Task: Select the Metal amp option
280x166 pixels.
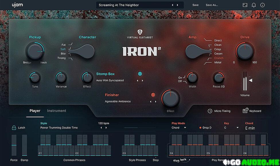Action: click(218, 62)
